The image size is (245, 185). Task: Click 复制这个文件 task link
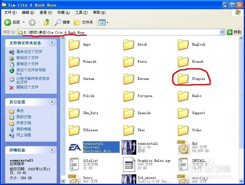pos(27,64)
